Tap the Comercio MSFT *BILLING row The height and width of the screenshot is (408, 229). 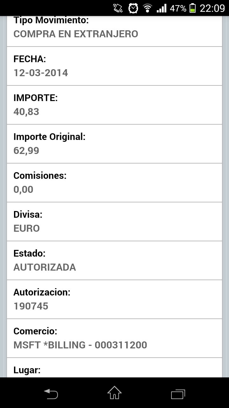click(114, 338)
